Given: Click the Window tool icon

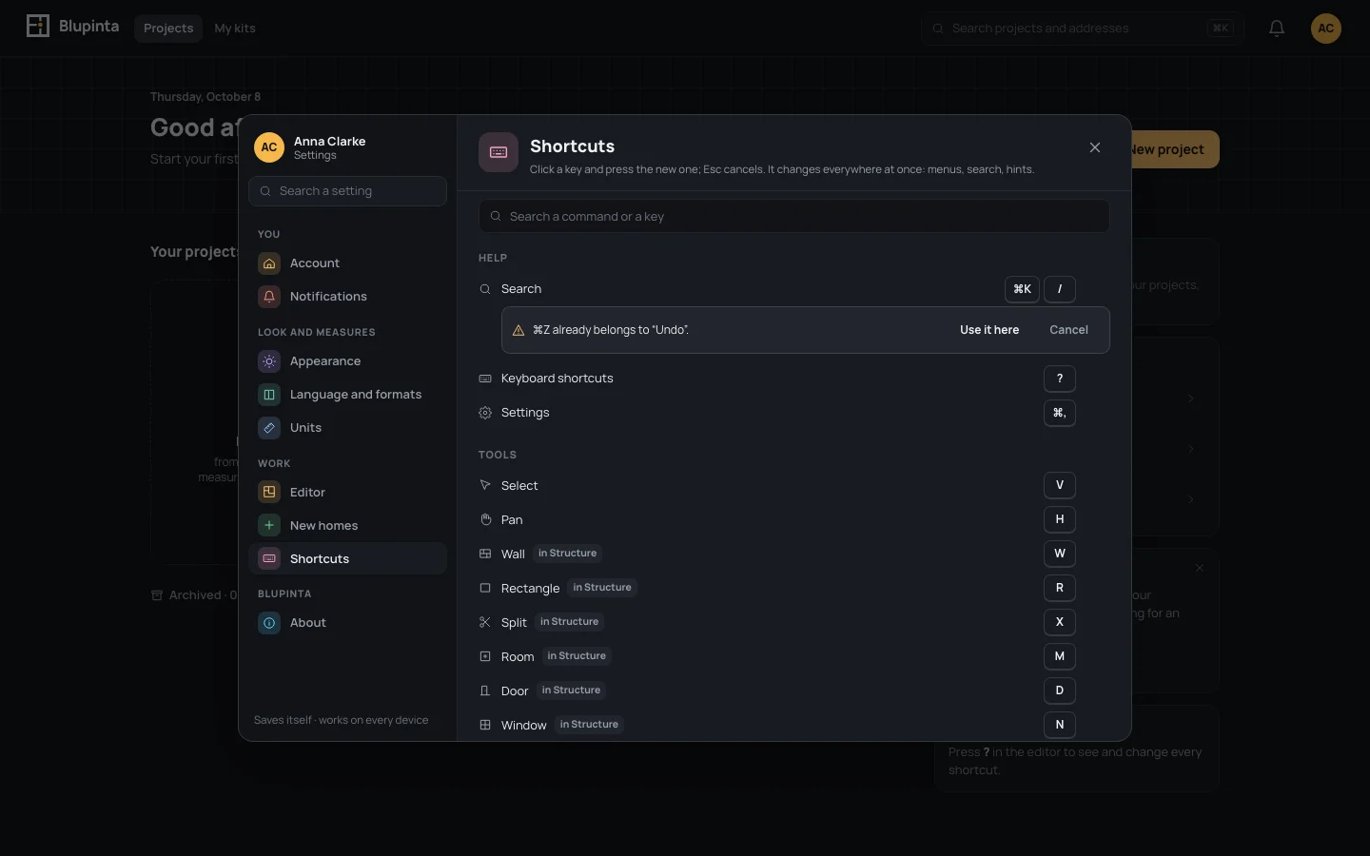Looking at the screenshot, I should click(485, 725).
